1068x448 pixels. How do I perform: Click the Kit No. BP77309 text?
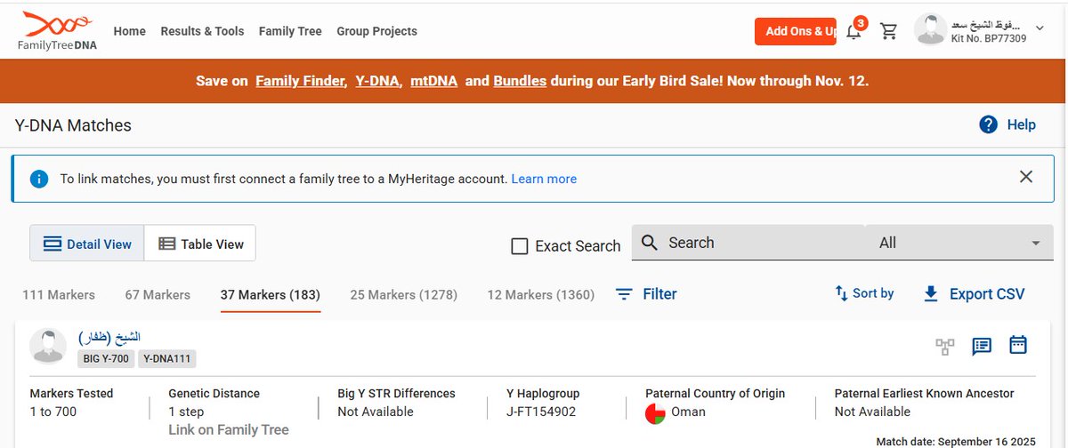(x=989, y=38)
